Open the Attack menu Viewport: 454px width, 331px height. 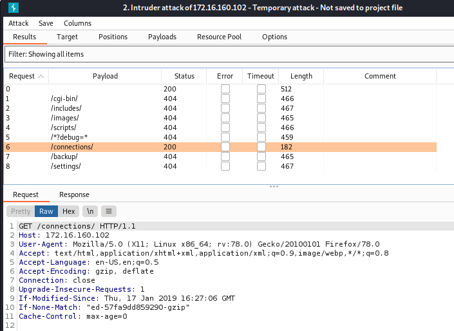tap(19, 23)
